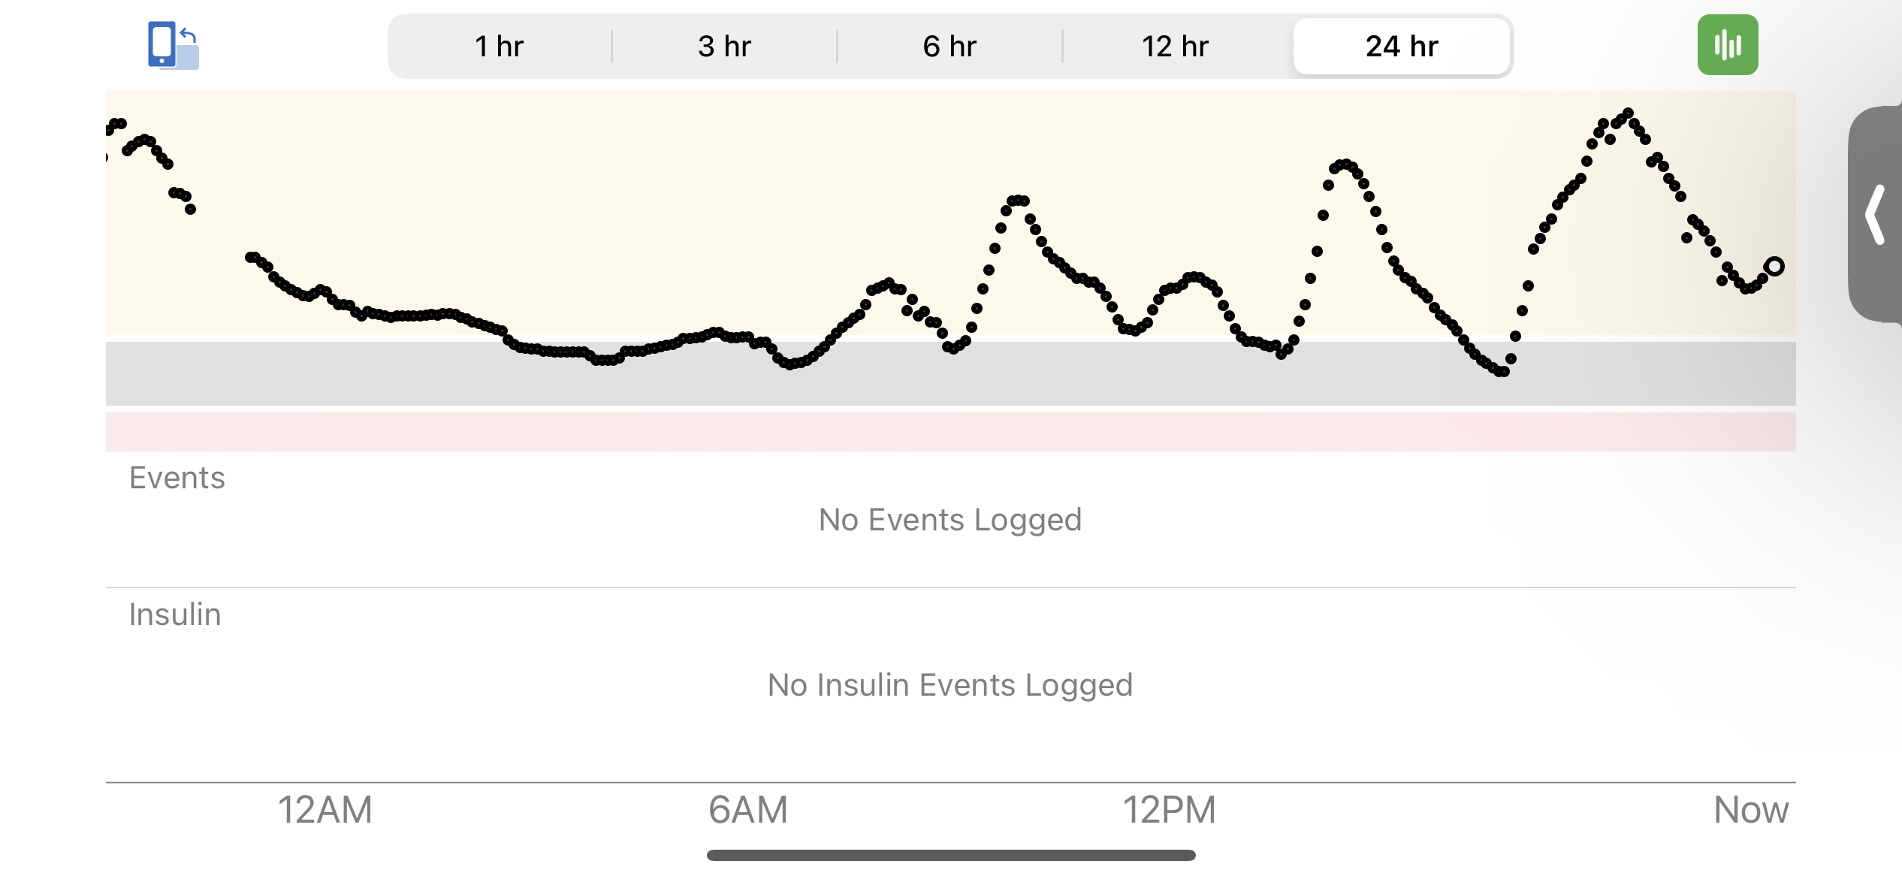Tap the 6AM time axis label
This screenshot has width=1902, height=879.
click(748, 810)
